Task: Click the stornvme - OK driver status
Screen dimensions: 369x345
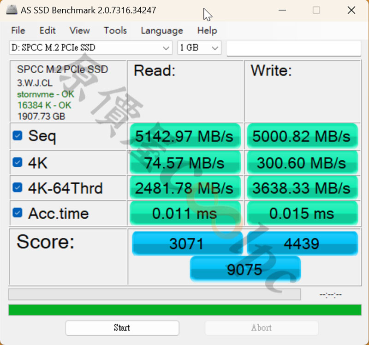Action: tap(46, 94)
